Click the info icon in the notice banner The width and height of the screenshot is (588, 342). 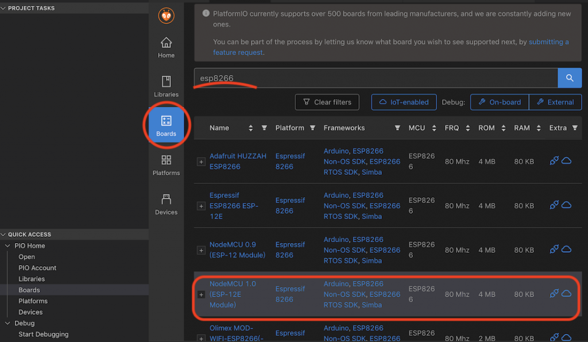206,13
